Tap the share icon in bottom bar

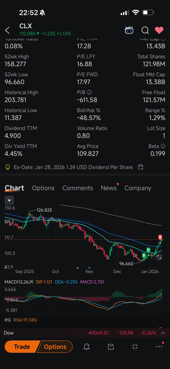tap(111, 347)
